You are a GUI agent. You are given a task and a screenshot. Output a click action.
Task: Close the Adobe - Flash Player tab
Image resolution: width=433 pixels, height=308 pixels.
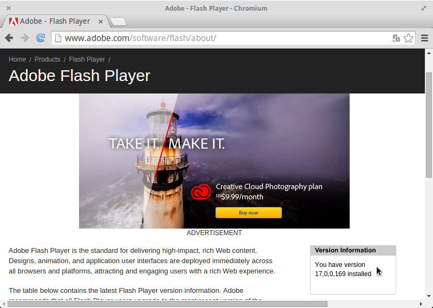coord(101,22)
